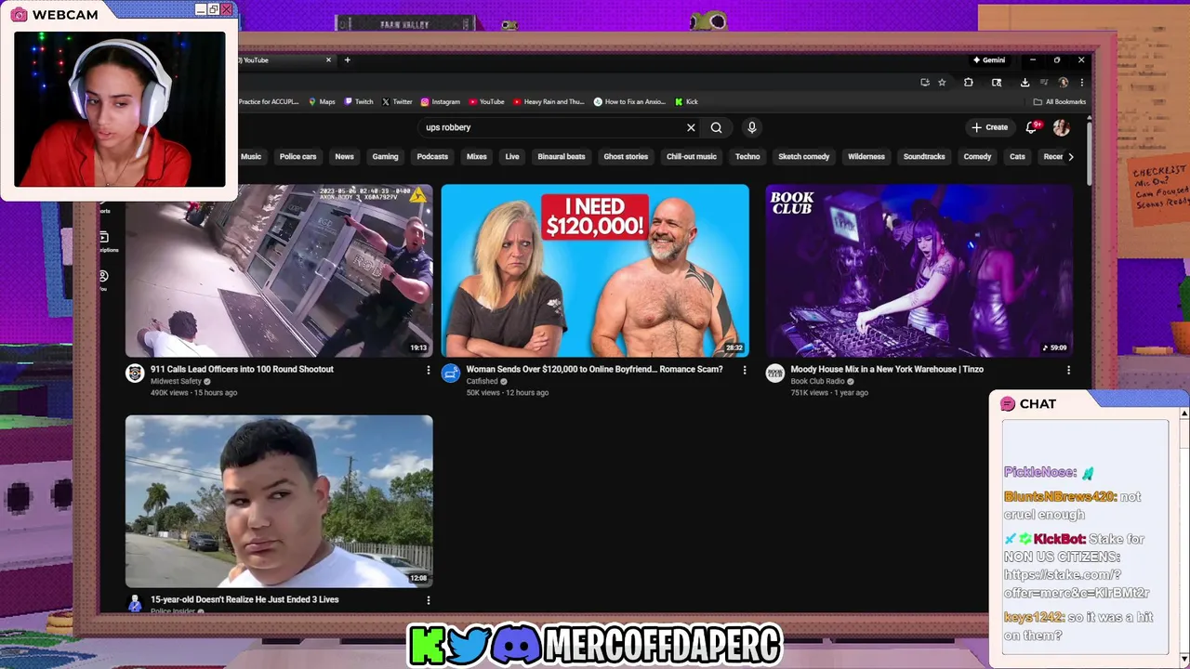Click the stake.com link in chat
The image size is (1190, 669).
tap(1077, 584)
